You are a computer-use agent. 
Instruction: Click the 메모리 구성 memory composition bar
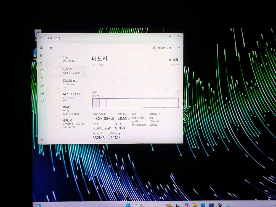(x=135, y=103)
